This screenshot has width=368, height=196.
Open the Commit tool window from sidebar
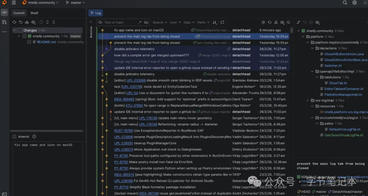(4, 12)
